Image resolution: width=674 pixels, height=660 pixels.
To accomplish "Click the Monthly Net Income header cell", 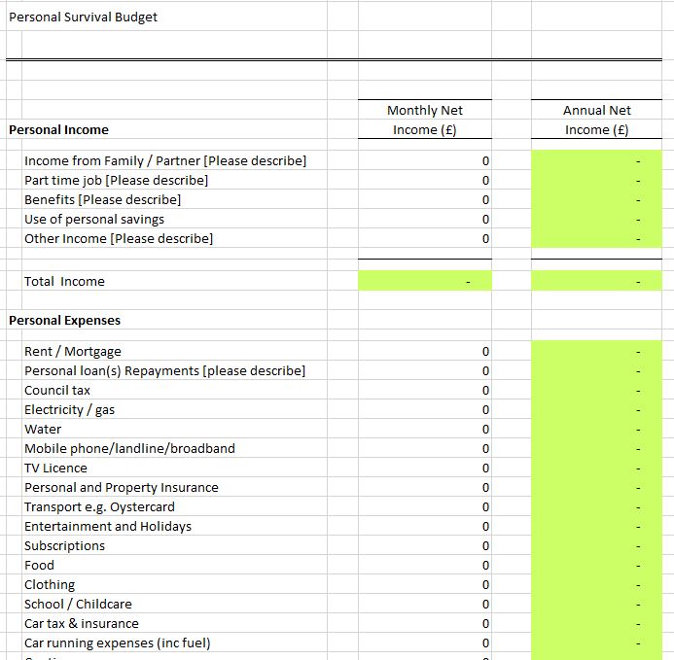I will tap(425, 121).
